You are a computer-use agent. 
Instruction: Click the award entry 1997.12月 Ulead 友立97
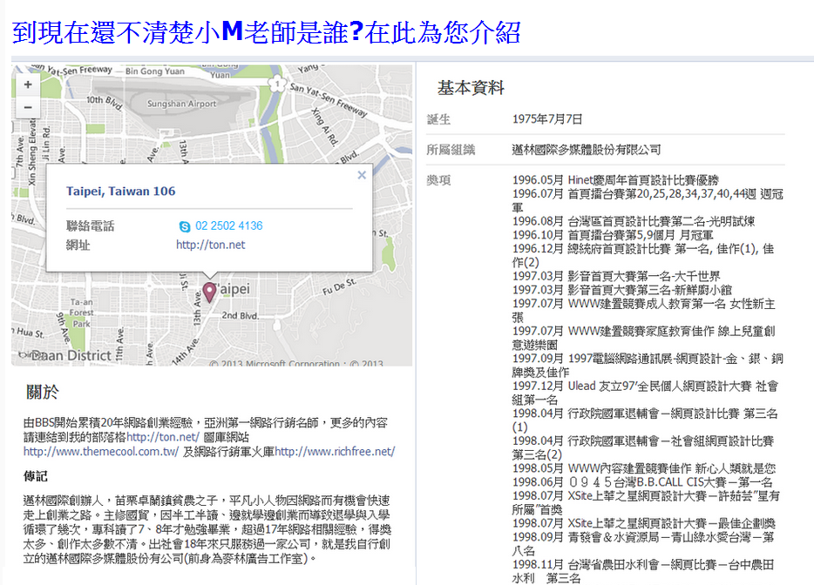645,393
